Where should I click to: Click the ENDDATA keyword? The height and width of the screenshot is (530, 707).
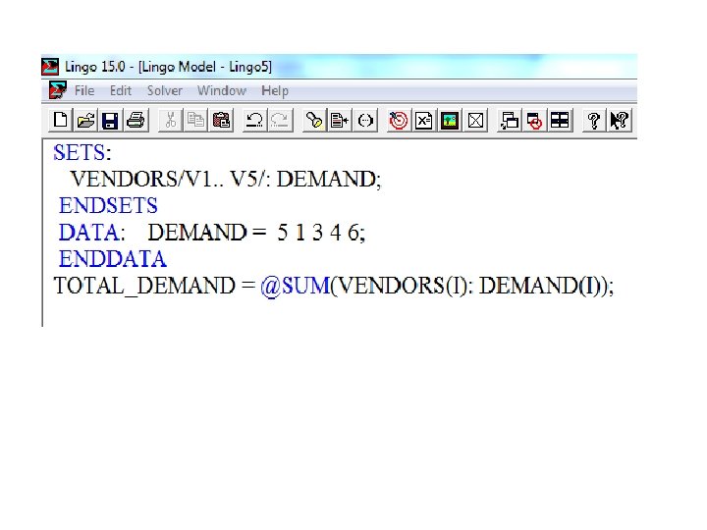pos(113,259)
